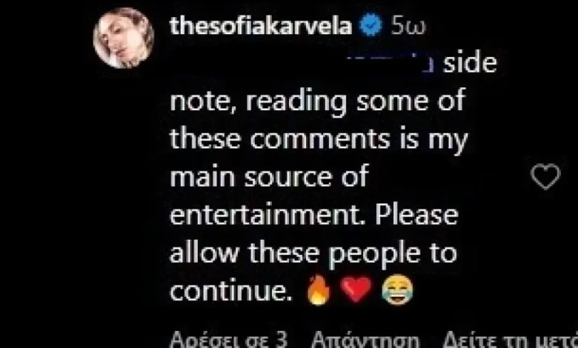
Task: Click the 5w comment timestamp
Action: [x=408, y=26]
